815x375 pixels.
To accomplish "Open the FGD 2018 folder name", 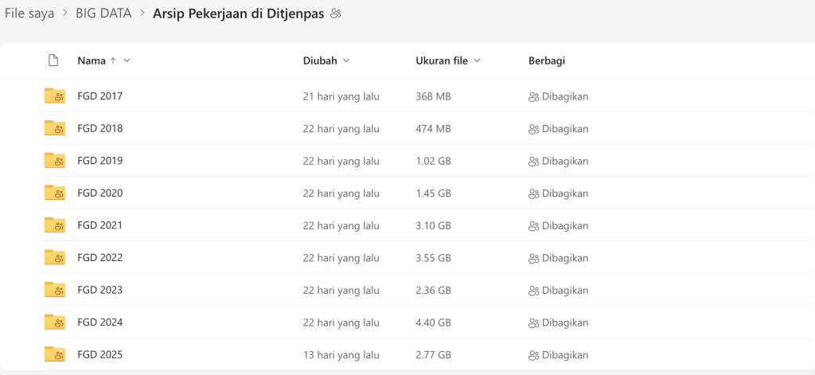I will click(x=99, y=128).
